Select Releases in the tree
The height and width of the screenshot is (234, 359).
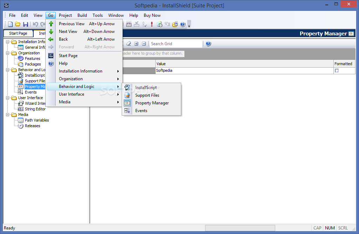32,126
